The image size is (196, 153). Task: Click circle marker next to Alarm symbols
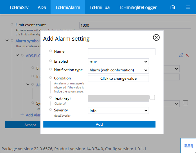pyautogui.click(x=12, y=40)
